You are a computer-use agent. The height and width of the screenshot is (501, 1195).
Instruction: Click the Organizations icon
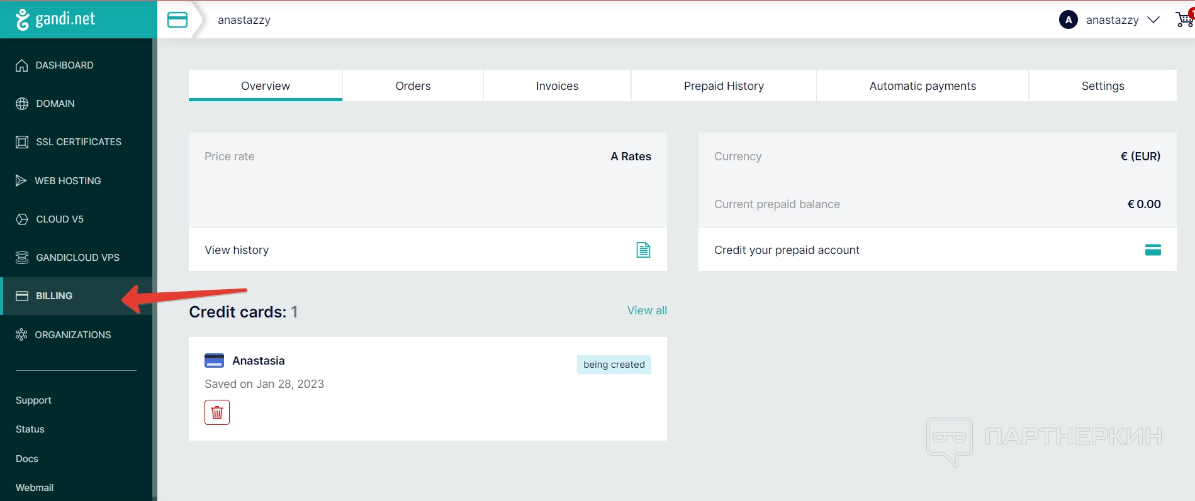coord(21,334)
